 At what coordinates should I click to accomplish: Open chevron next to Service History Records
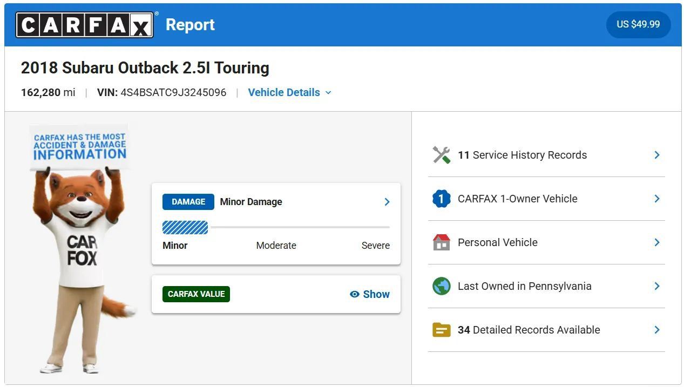(657, 155)
